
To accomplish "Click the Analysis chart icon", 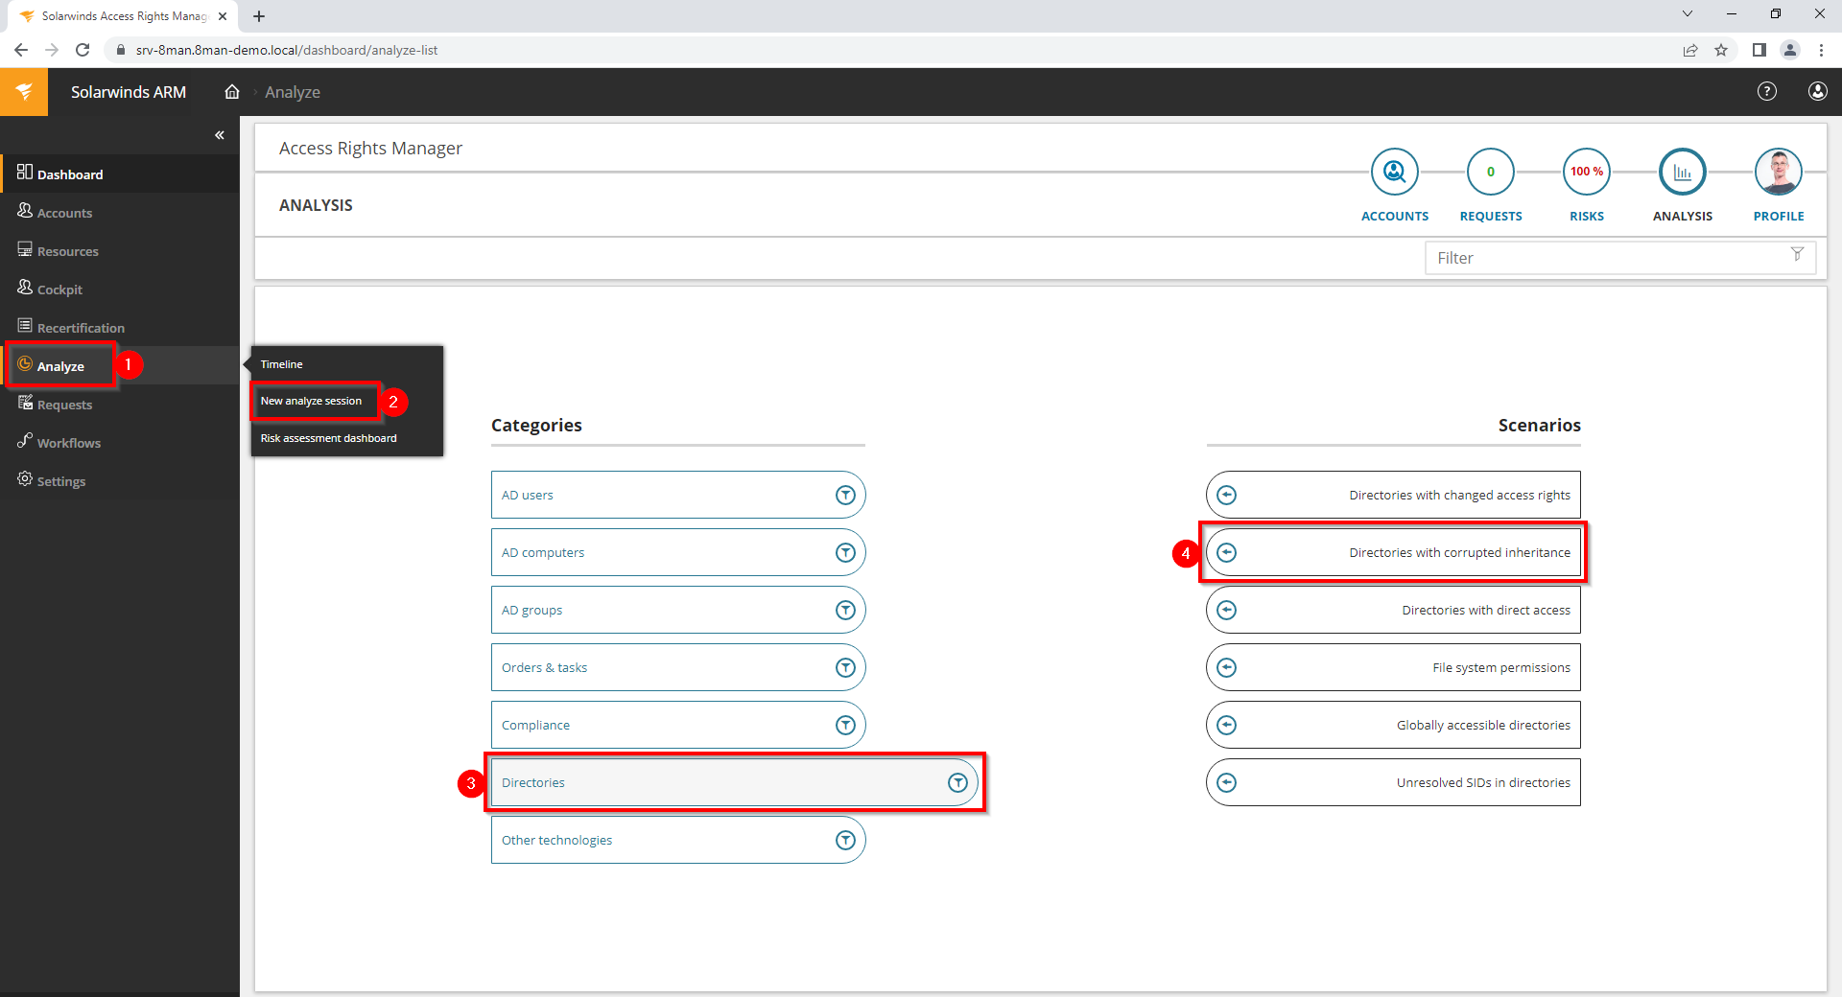I will coord(1682,173).
